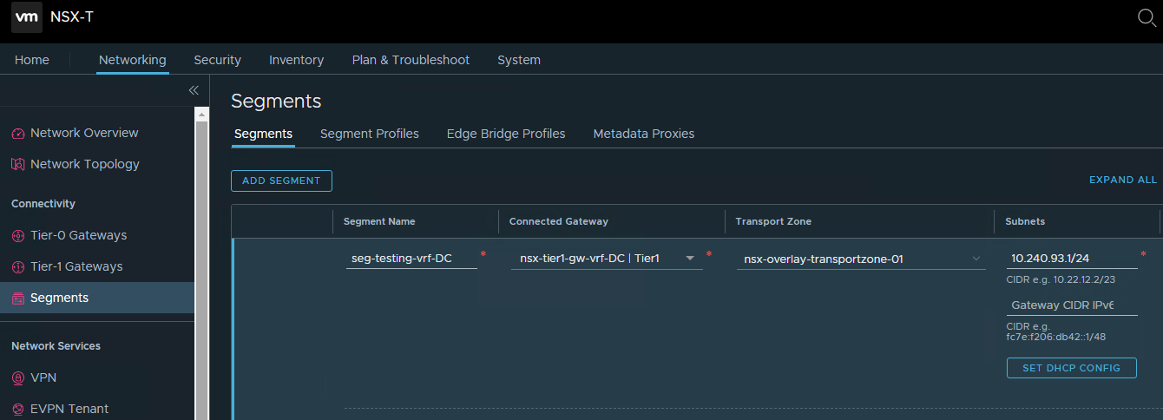Switch to the Networking tab

[133, 60]
